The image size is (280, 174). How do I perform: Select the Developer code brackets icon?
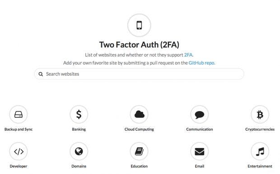click(x=19, y=152)
